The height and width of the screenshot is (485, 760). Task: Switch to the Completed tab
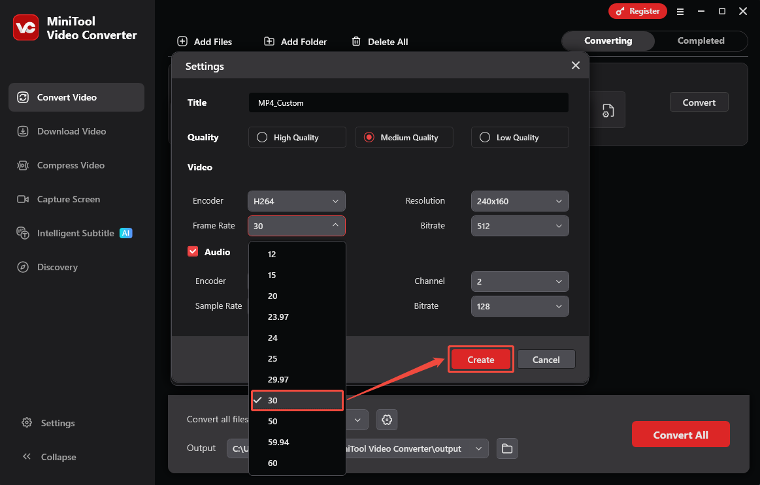click(700, 40)
